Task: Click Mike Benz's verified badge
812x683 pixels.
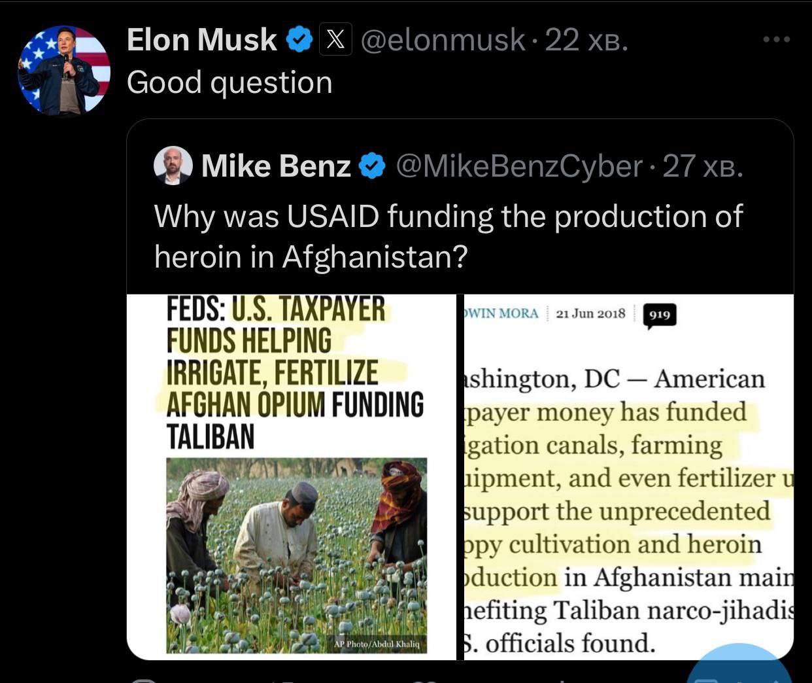Action: point(373,166)
